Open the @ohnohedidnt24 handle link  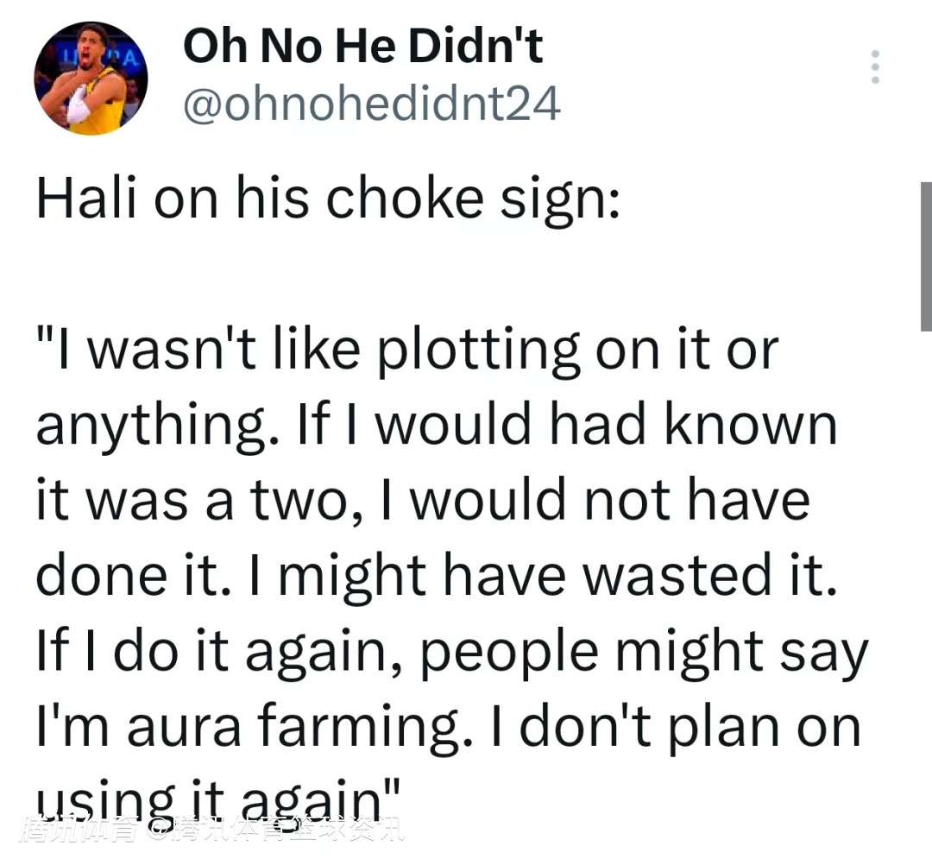pyautogui.click(x=371, y=103)
